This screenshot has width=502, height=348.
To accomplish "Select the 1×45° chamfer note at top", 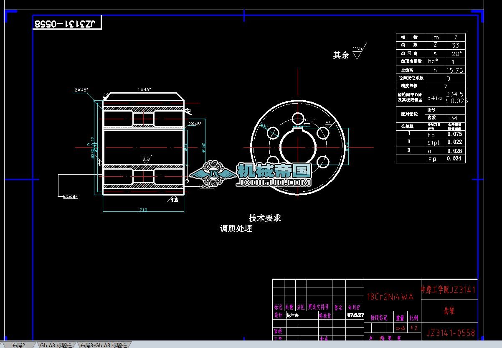I will tap(145, 89).
